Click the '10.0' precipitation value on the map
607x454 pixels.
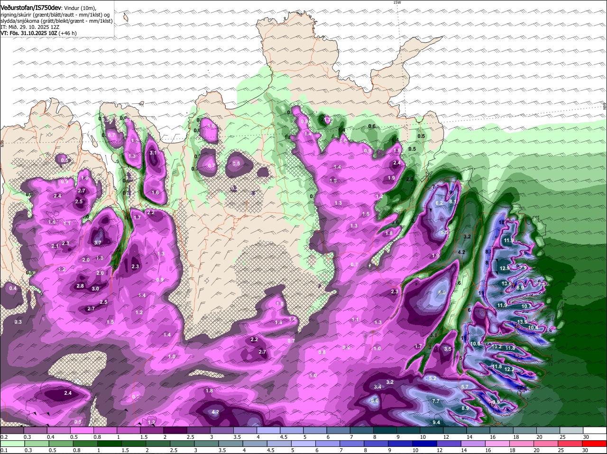click(x=476, y=344)
